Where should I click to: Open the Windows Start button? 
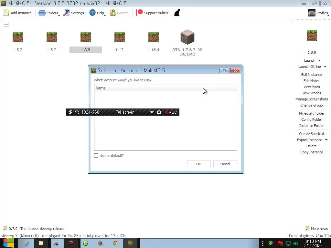[x=9, y=243]
